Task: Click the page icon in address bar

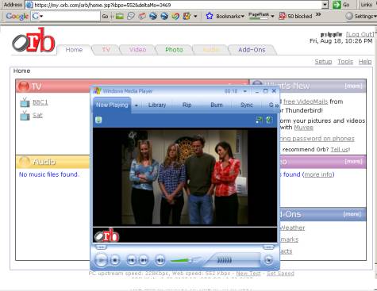Action: click(x=29, y=5)
